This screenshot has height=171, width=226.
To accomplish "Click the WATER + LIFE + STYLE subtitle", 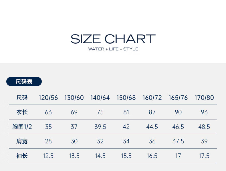I will [113, 49].
